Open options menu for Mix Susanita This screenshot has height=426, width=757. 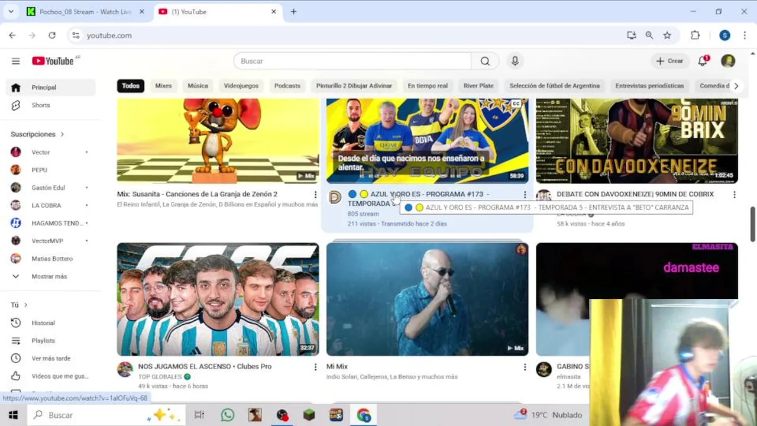pos(315,195)
